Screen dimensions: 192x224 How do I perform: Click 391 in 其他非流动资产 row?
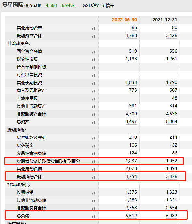[133, 106]
